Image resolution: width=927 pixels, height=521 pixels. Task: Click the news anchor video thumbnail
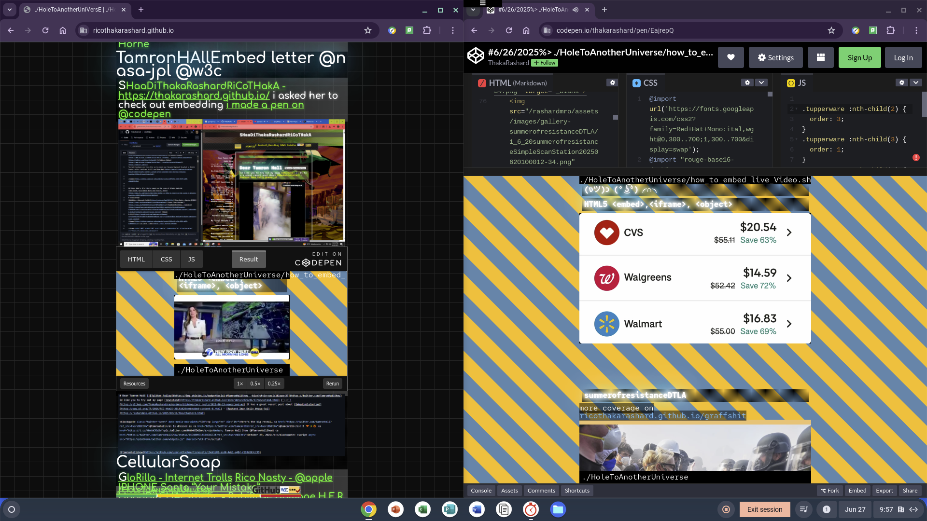(232, 327)
